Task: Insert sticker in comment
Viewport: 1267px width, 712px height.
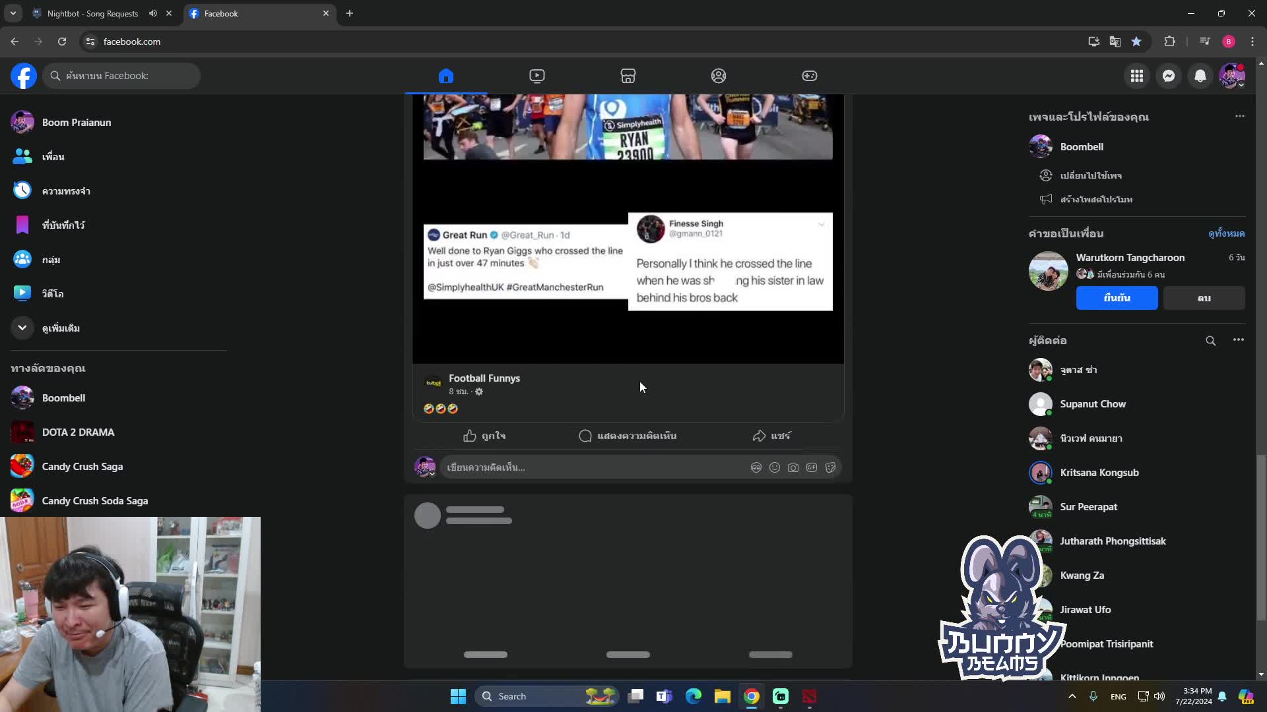Action: (830, 467)
